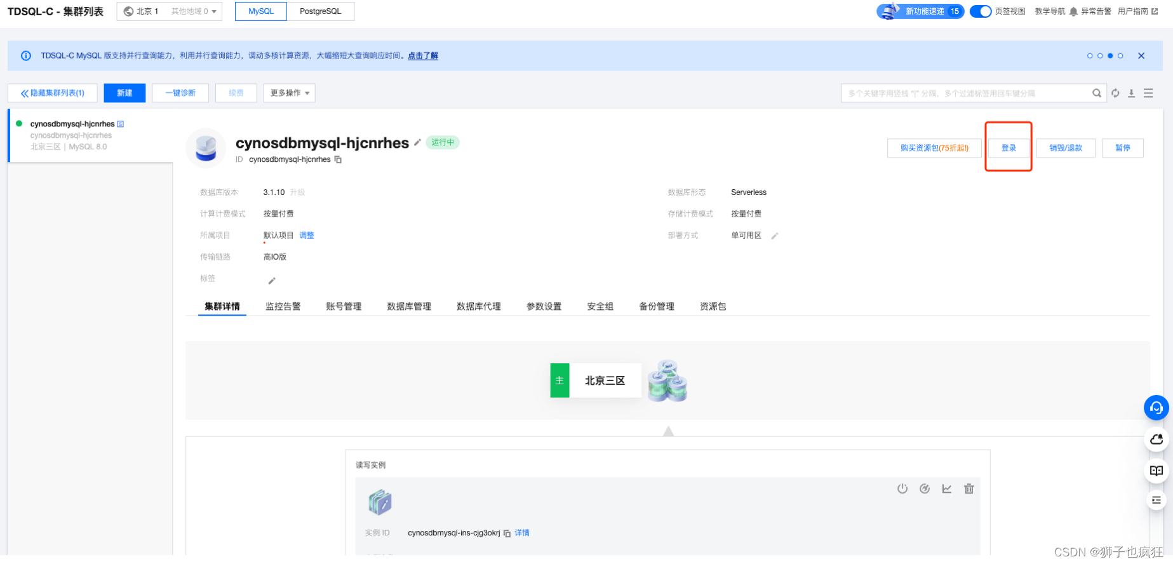Open the instance 详情 link
The width and height of the screenshot is (1173, 564).
(522, 534)
